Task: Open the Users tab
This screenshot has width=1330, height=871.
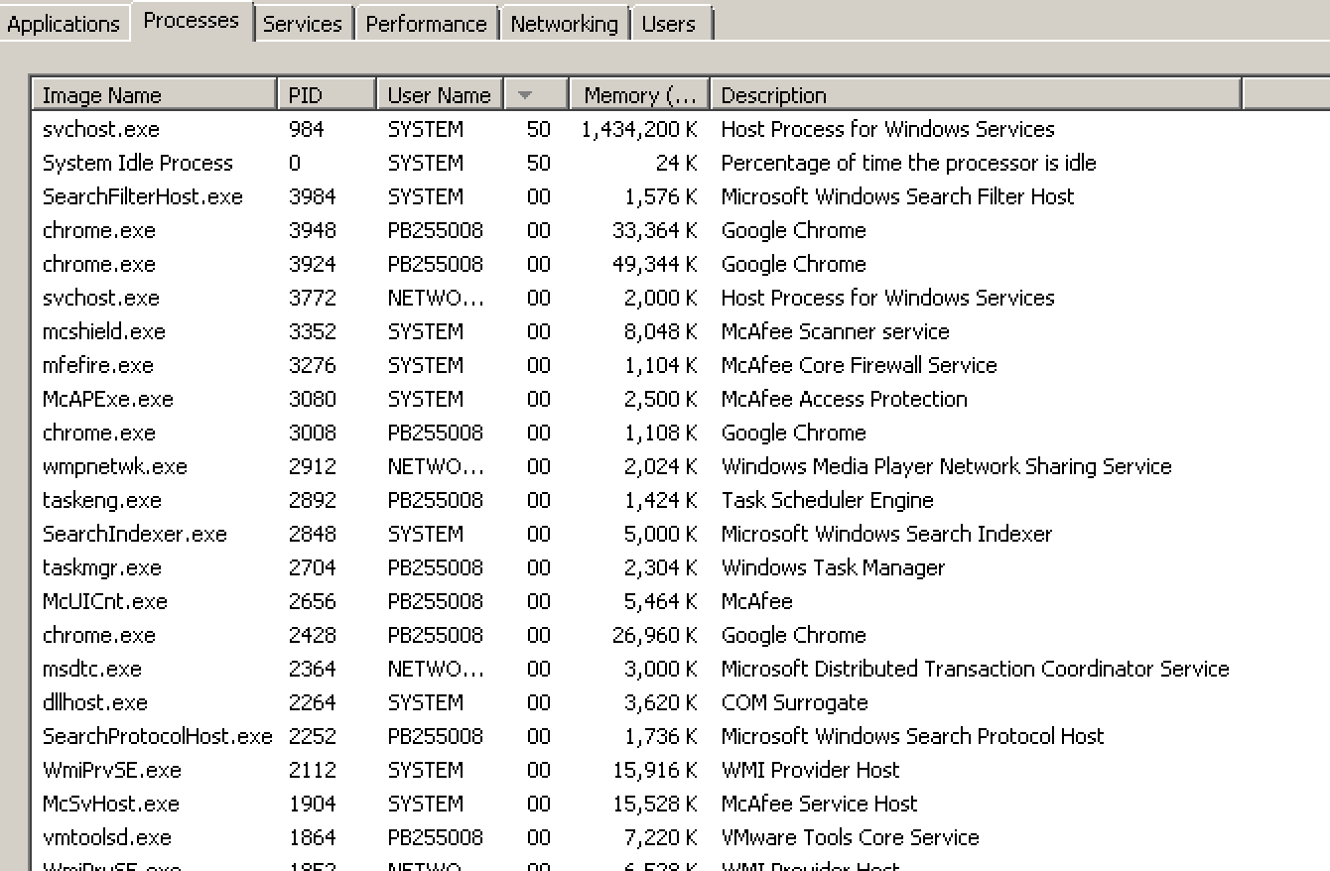Action: pos(671,23)
